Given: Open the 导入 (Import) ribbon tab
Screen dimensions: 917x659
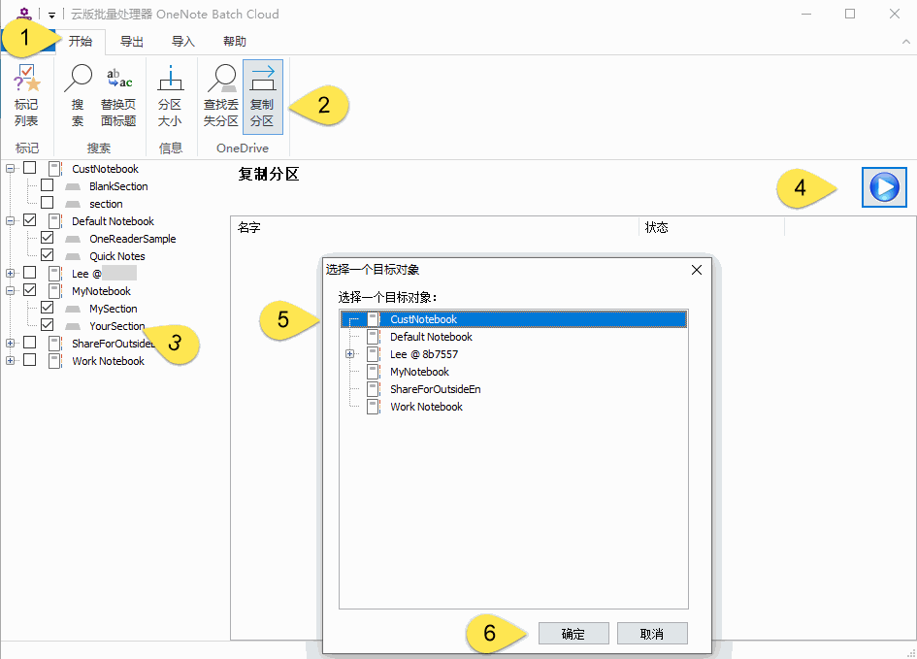Looking at the screenshot, I should point(183,42).
